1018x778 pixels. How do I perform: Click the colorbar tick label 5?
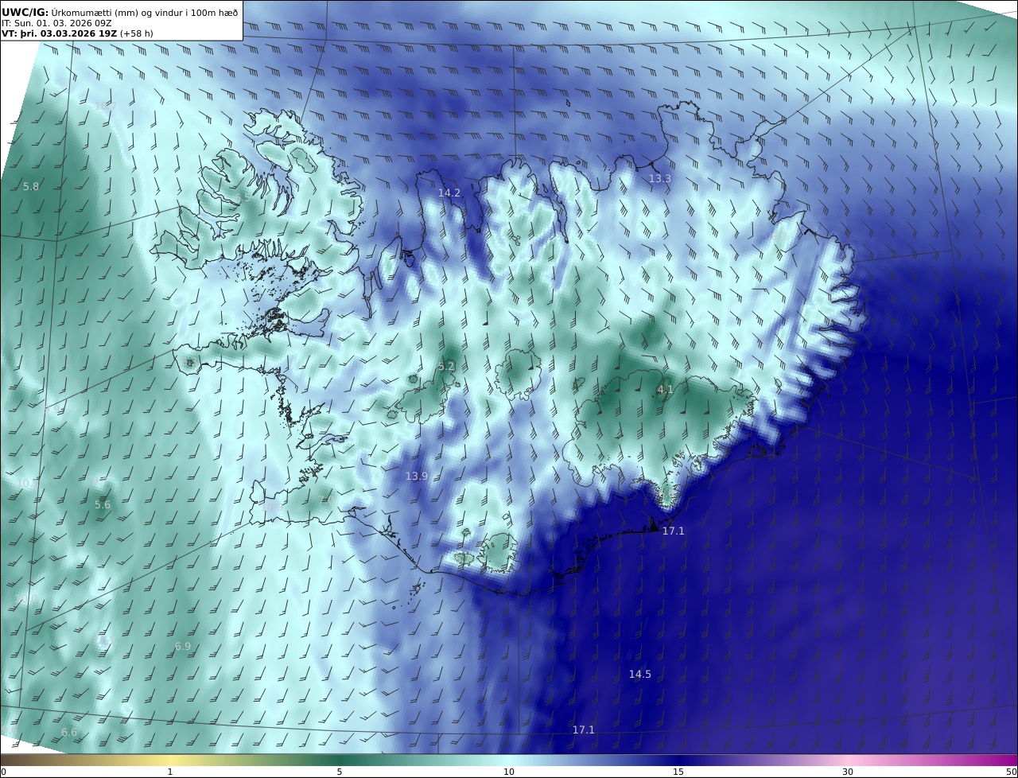(340, 772)
